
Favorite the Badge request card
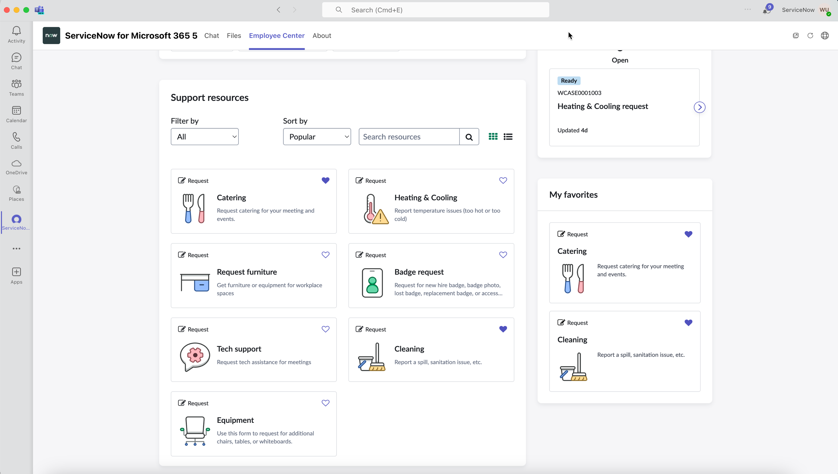click(503, 255)
